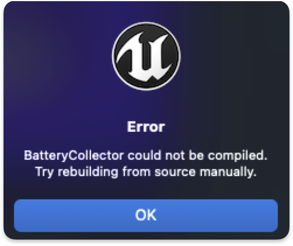Click the OK button
Screen dimensions: 293x246
click(146, 216)
